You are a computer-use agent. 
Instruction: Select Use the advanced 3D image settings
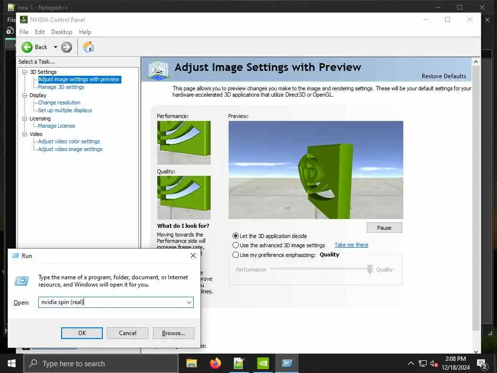click(235, 245)
